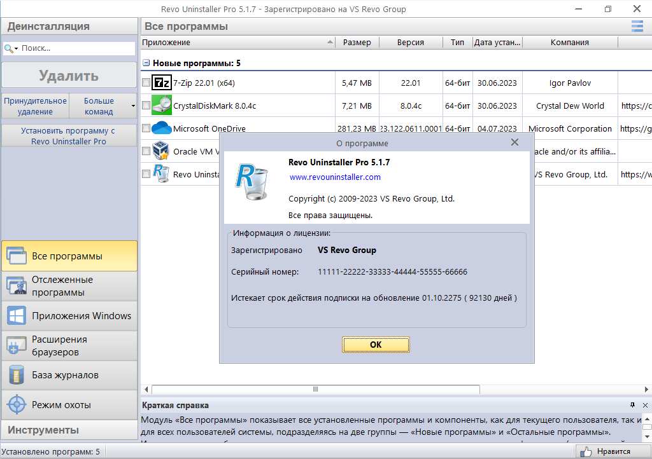
Task: Click the horizontal scrollbar left arrow
Action: click(146, 389)
